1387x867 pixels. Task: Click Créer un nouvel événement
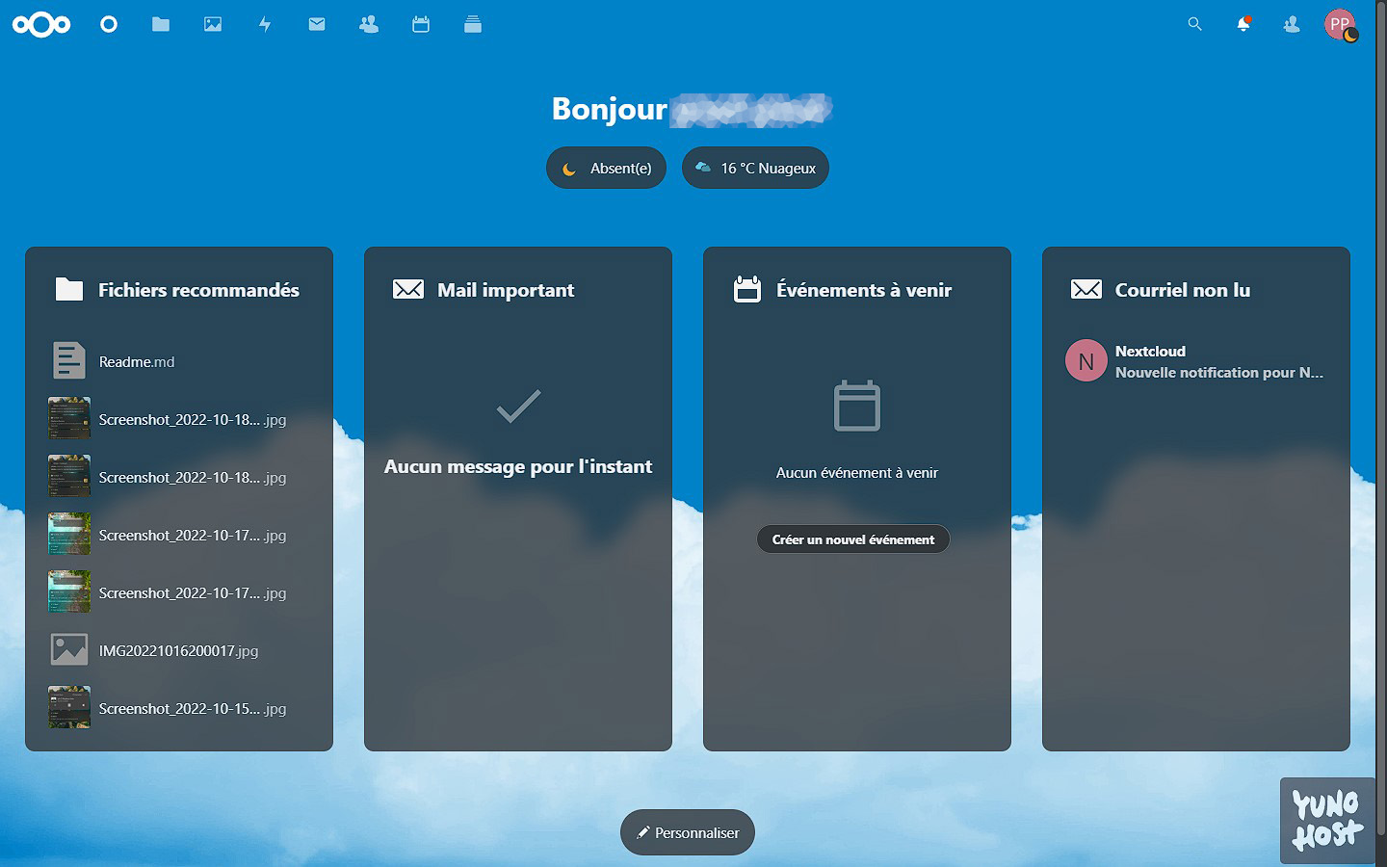pos(853,539)
